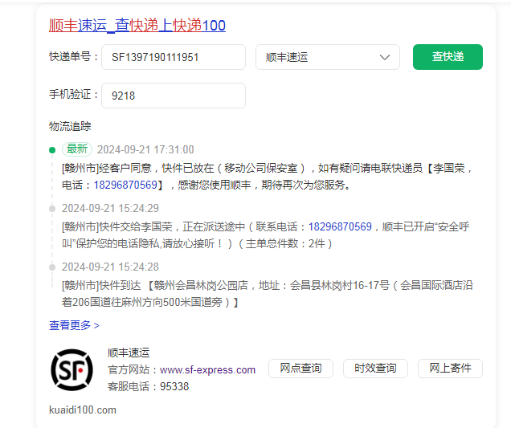The image size is (511, 428).
Task: Click phone number in the 派送途中 entry
Action: [340, 227]
